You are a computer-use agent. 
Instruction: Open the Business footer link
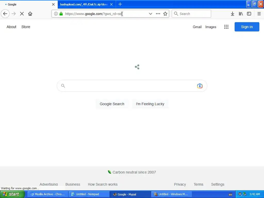pos(73,184)
